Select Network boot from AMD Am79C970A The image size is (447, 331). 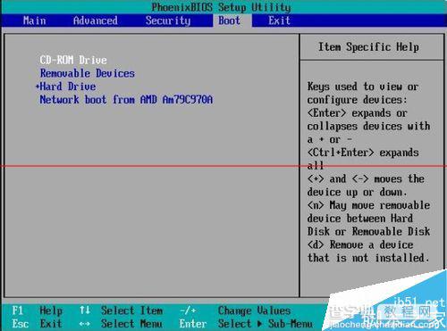(x=126, y=99)
